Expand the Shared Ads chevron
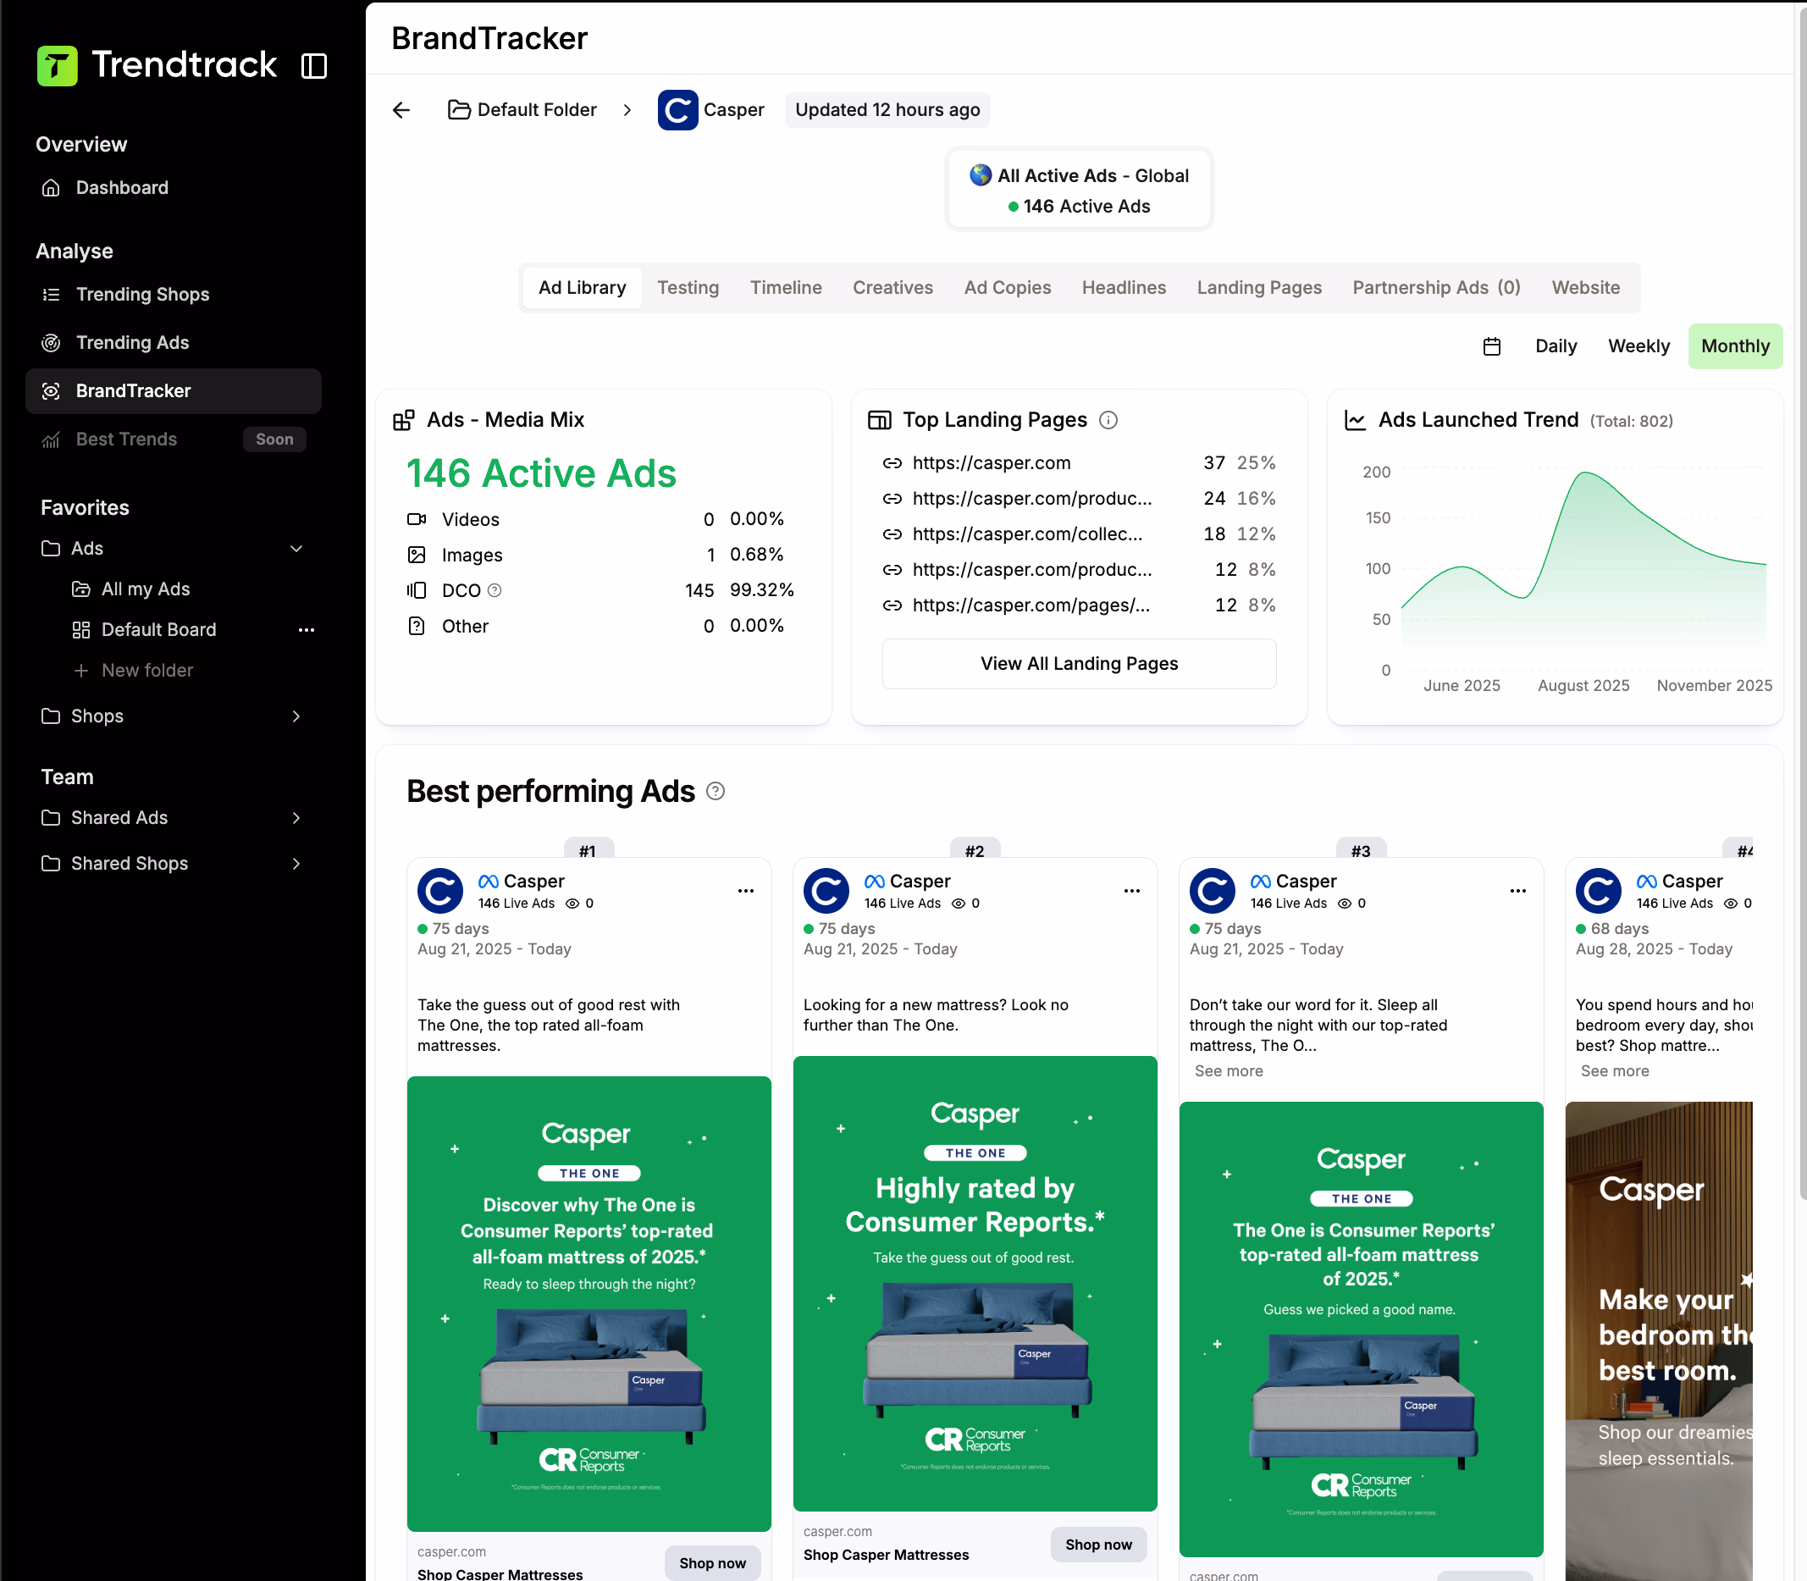1807x1581 pixels. click(x=296, y=818)
